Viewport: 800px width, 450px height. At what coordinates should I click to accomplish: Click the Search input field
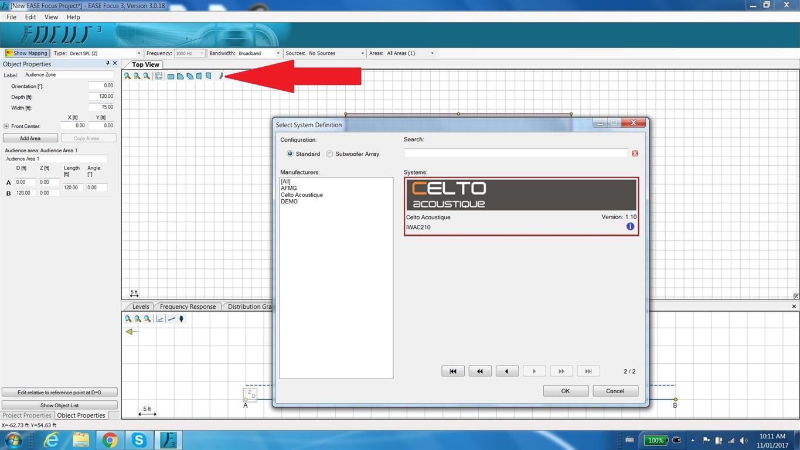515,154
